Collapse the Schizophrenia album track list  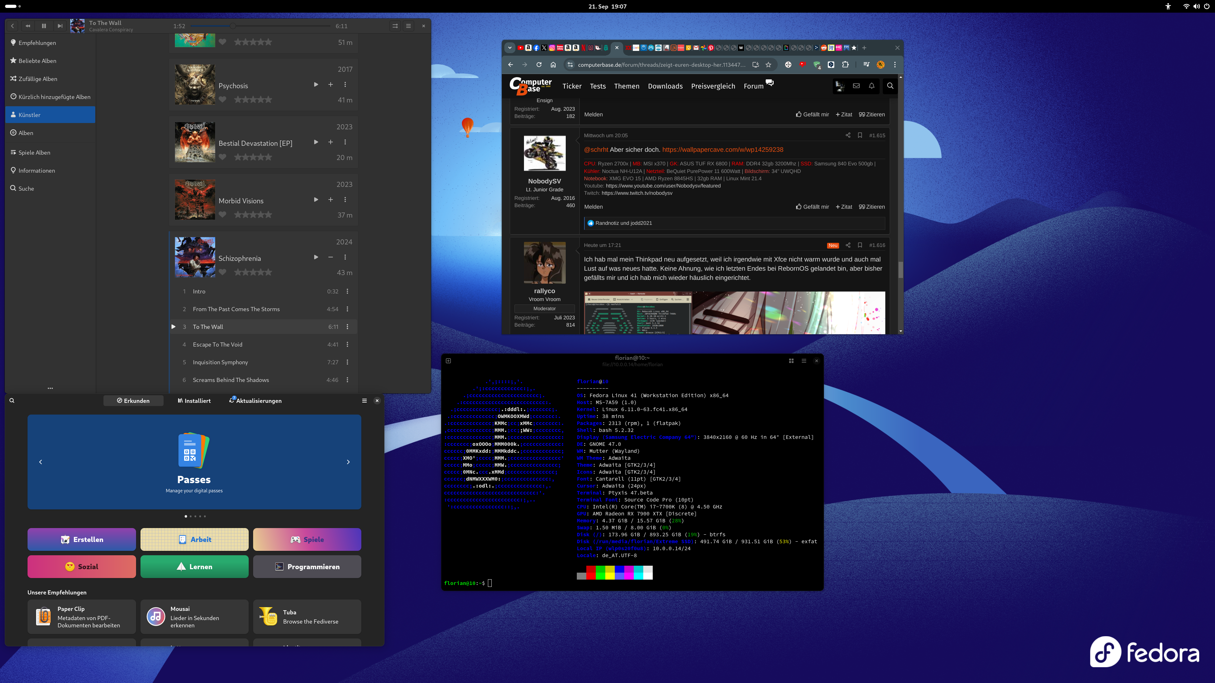pyautogui.click(x=331, y=257)
